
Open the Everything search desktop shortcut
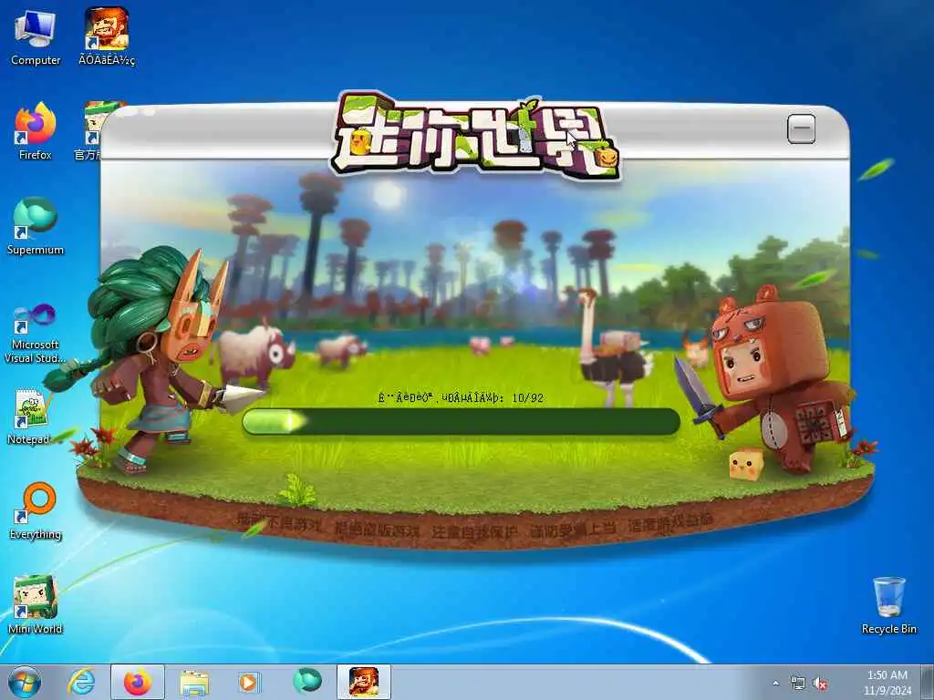36,511
